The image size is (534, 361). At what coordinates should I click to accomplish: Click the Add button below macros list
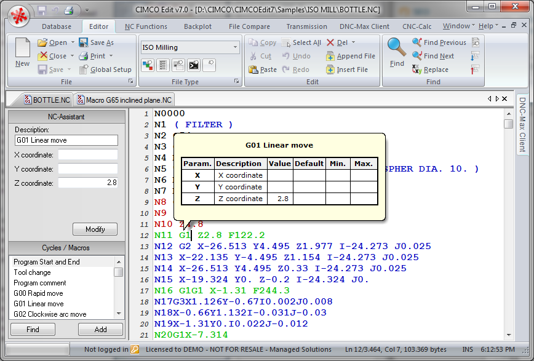[x=100, y=330]
